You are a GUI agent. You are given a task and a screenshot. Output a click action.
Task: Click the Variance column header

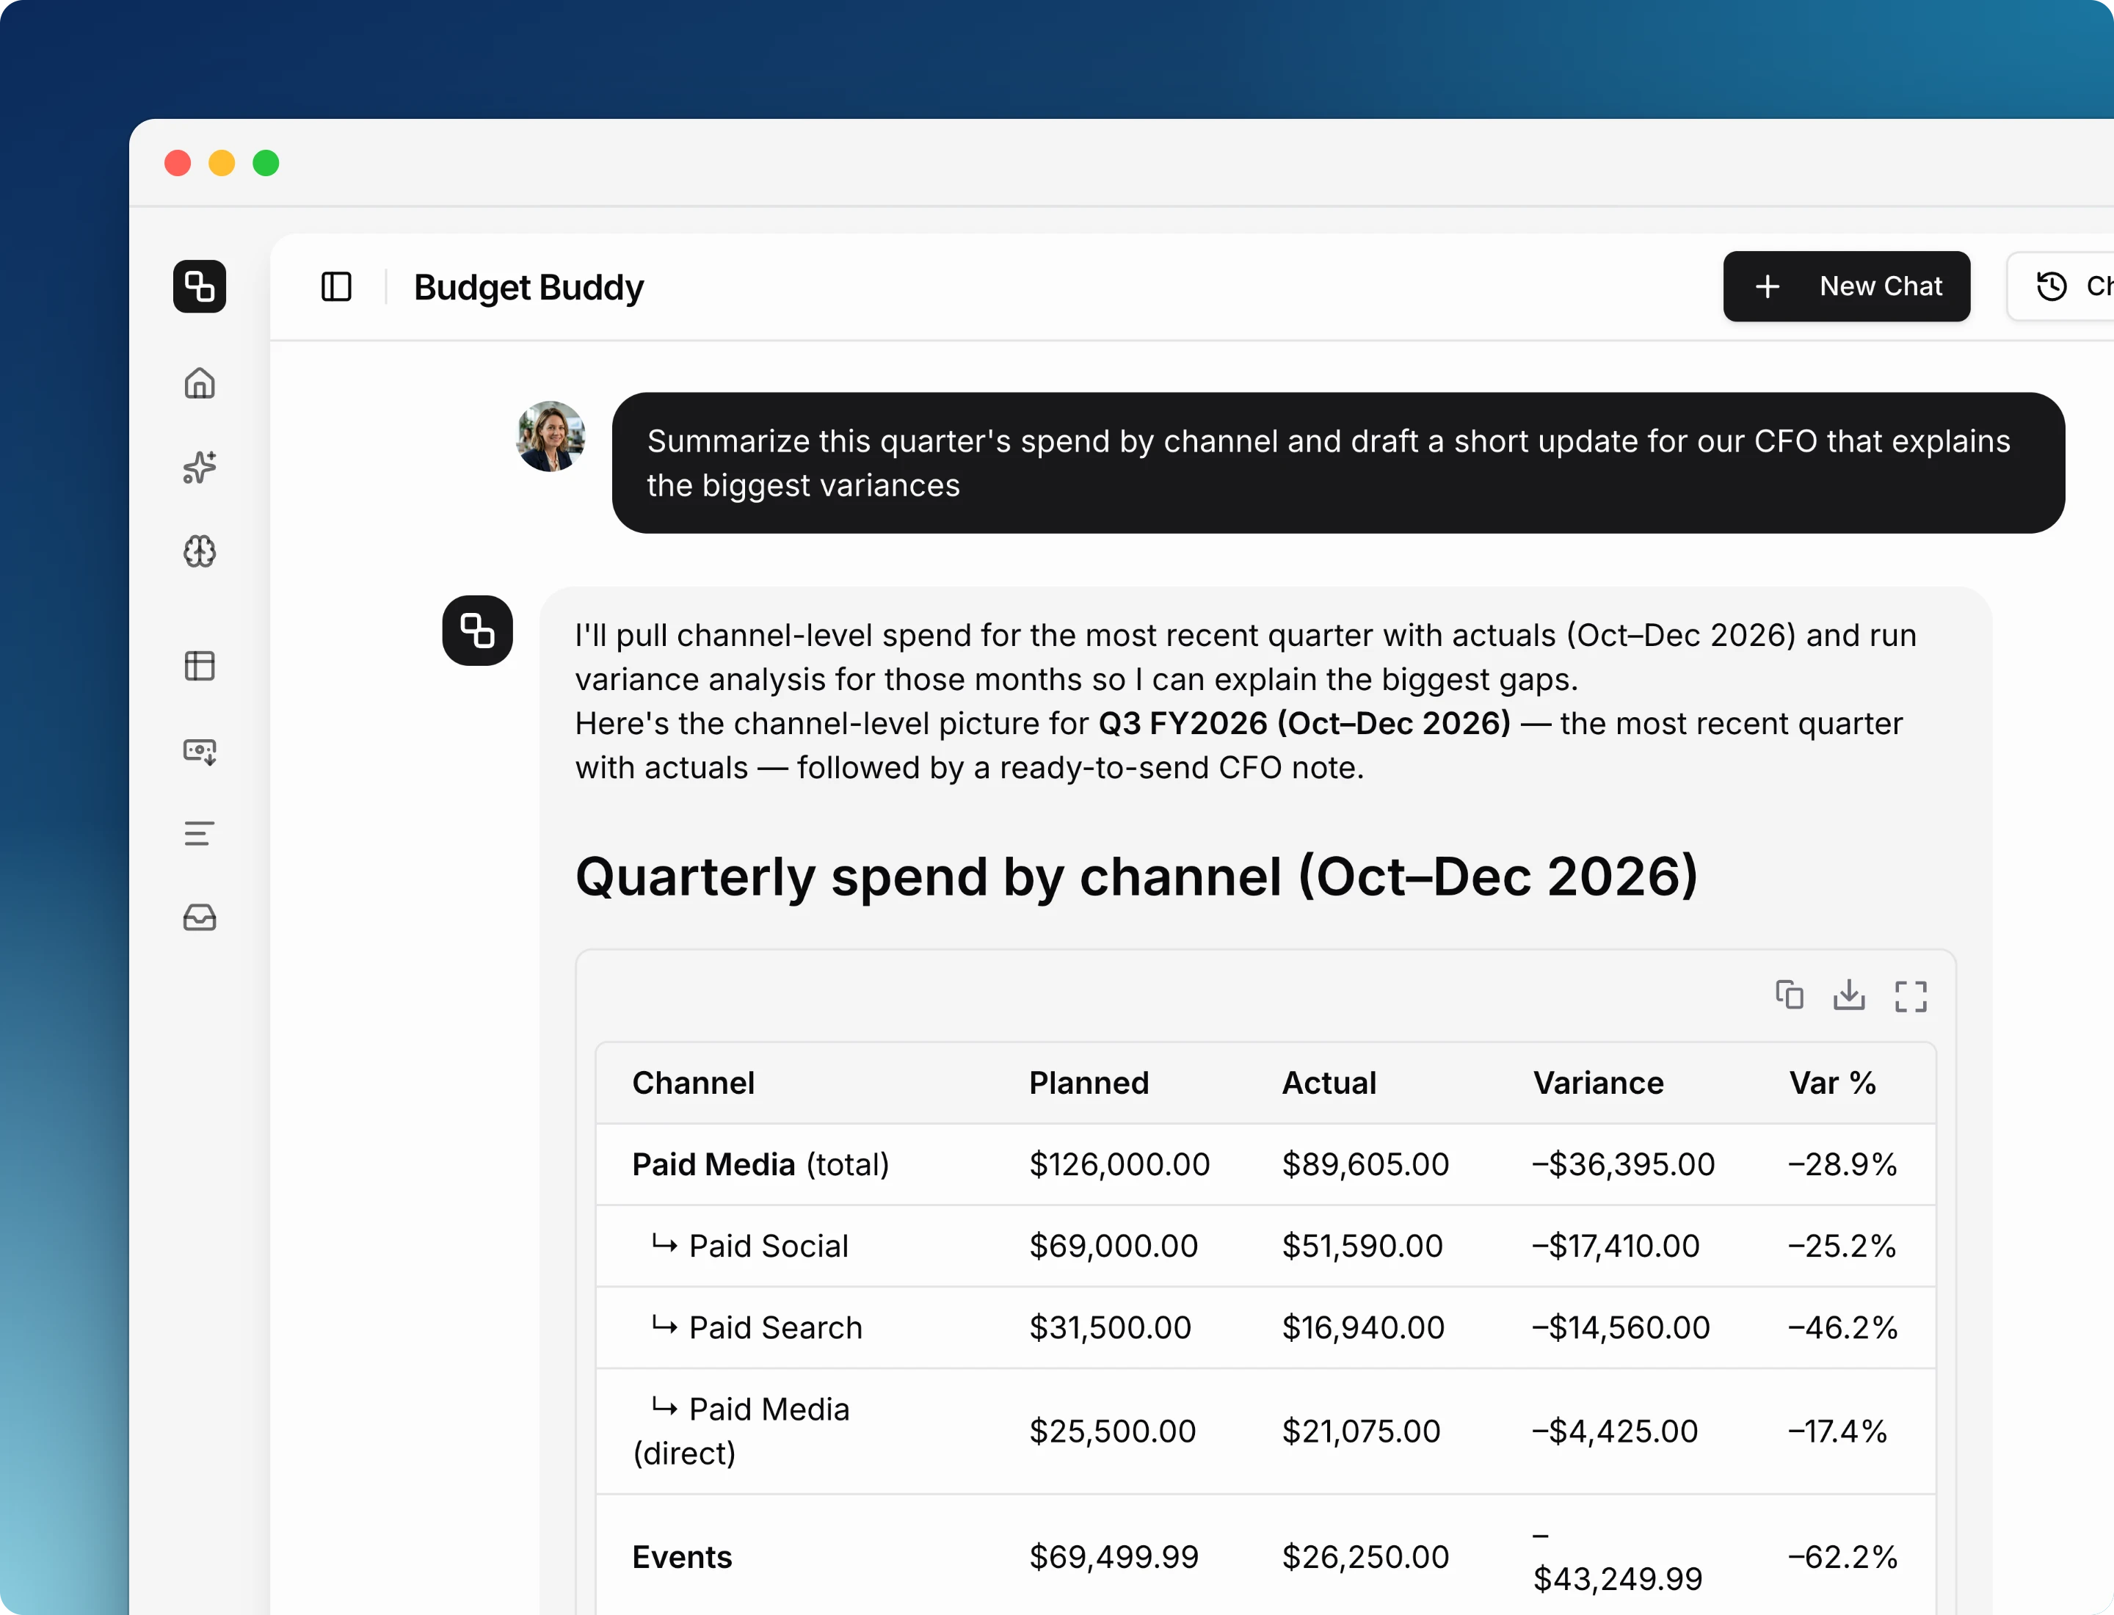tap(1598, 1084)
